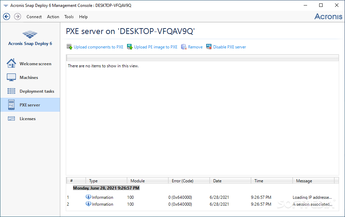This screenshot has width=345, height=217.
Task: Select the 'A session associated...' message
Action: [312, 204]
